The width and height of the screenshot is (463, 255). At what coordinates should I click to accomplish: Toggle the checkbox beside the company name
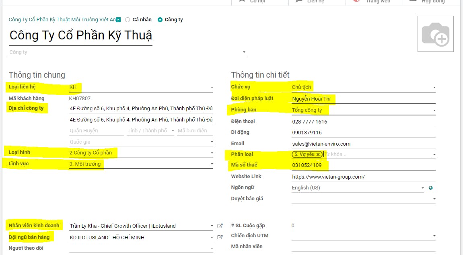coord(118,20)
